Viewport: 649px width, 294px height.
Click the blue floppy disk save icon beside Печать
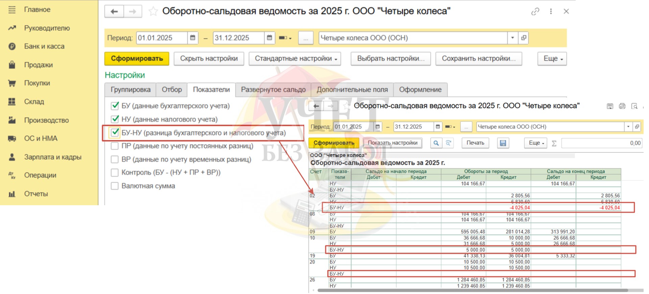[503, 143]
